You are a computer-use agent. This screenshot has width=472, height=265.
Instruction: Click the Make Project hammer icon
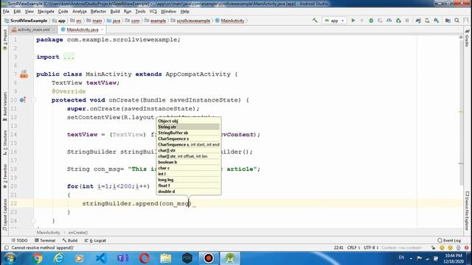315,21
